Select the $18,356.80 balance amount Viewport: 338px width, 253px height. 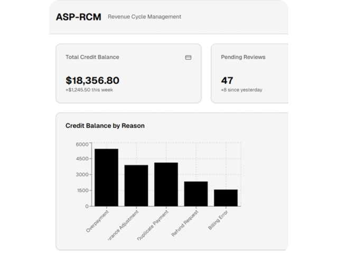click(92, 81)
